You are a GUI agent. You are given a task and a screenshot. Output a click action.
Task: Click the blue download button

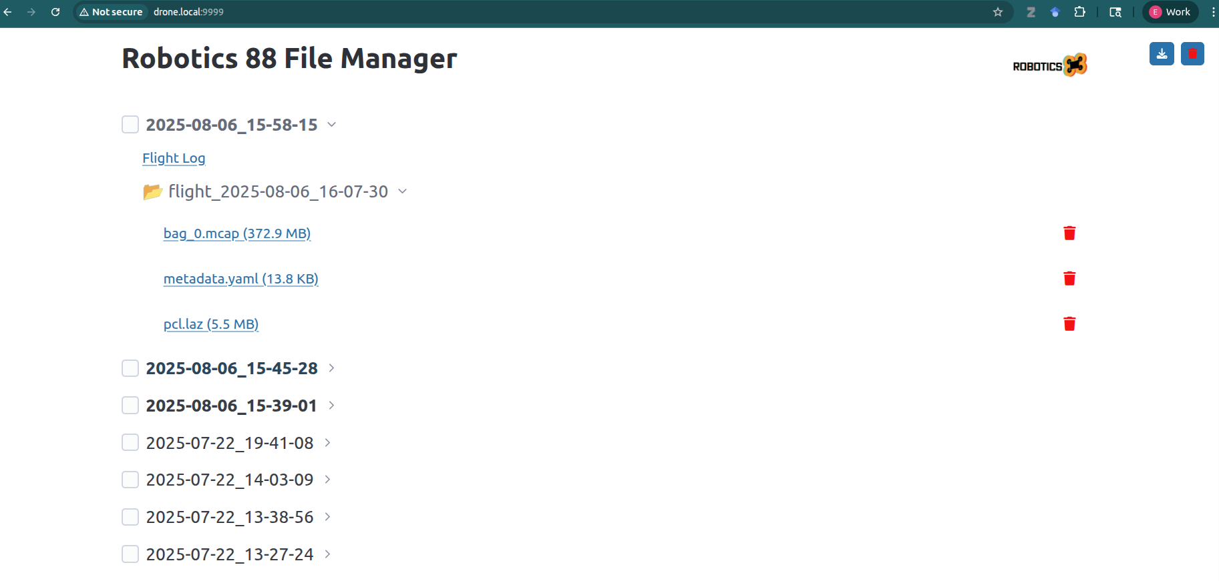coord(1162,54)
